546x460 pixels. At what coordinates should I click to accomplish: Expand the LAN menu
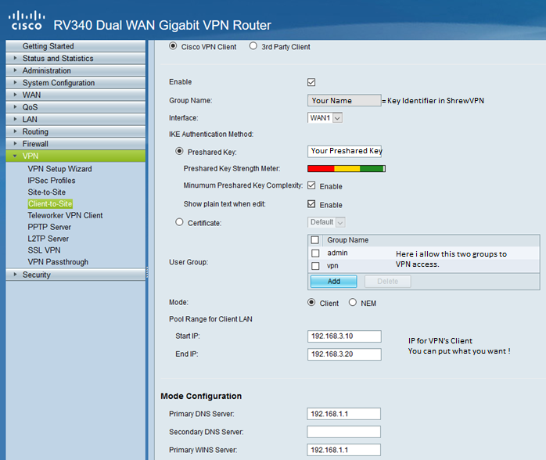pos(76,119)
